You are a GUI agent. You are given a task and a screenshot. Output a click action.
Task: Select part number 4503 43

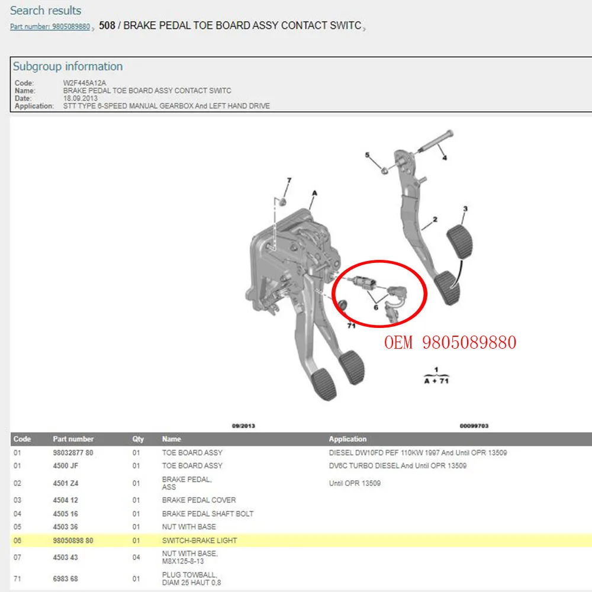65,557
